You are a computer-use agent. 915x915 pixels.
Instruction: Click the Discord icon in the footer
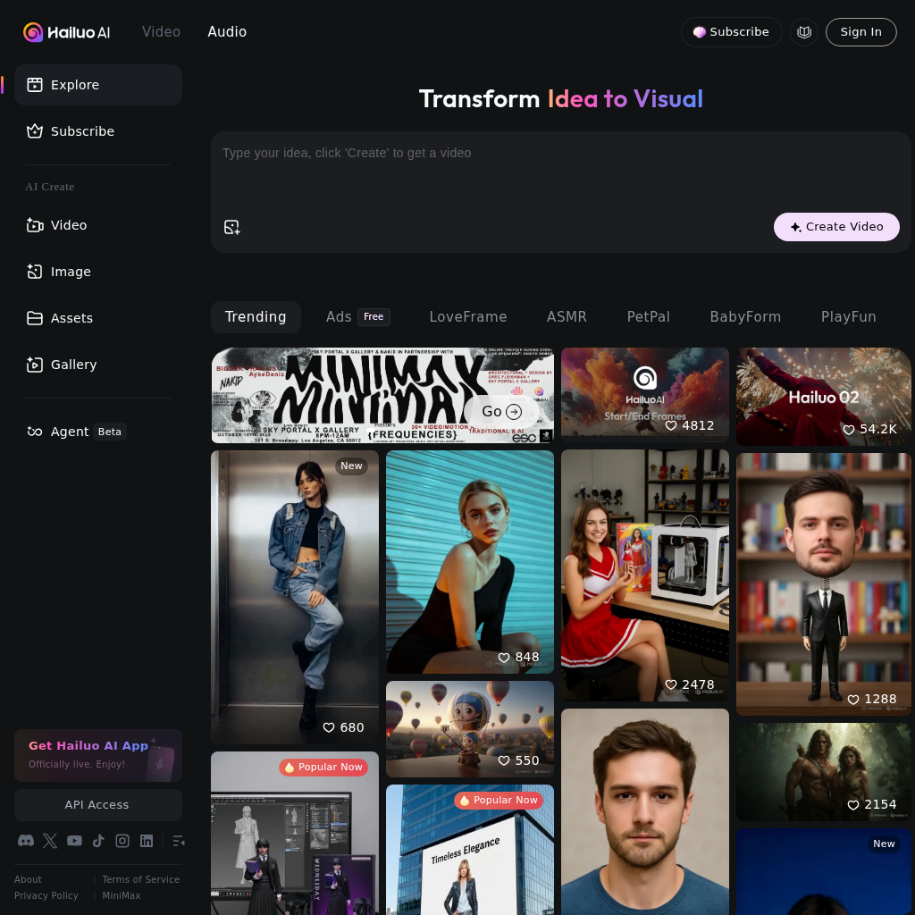pos(25,841)
